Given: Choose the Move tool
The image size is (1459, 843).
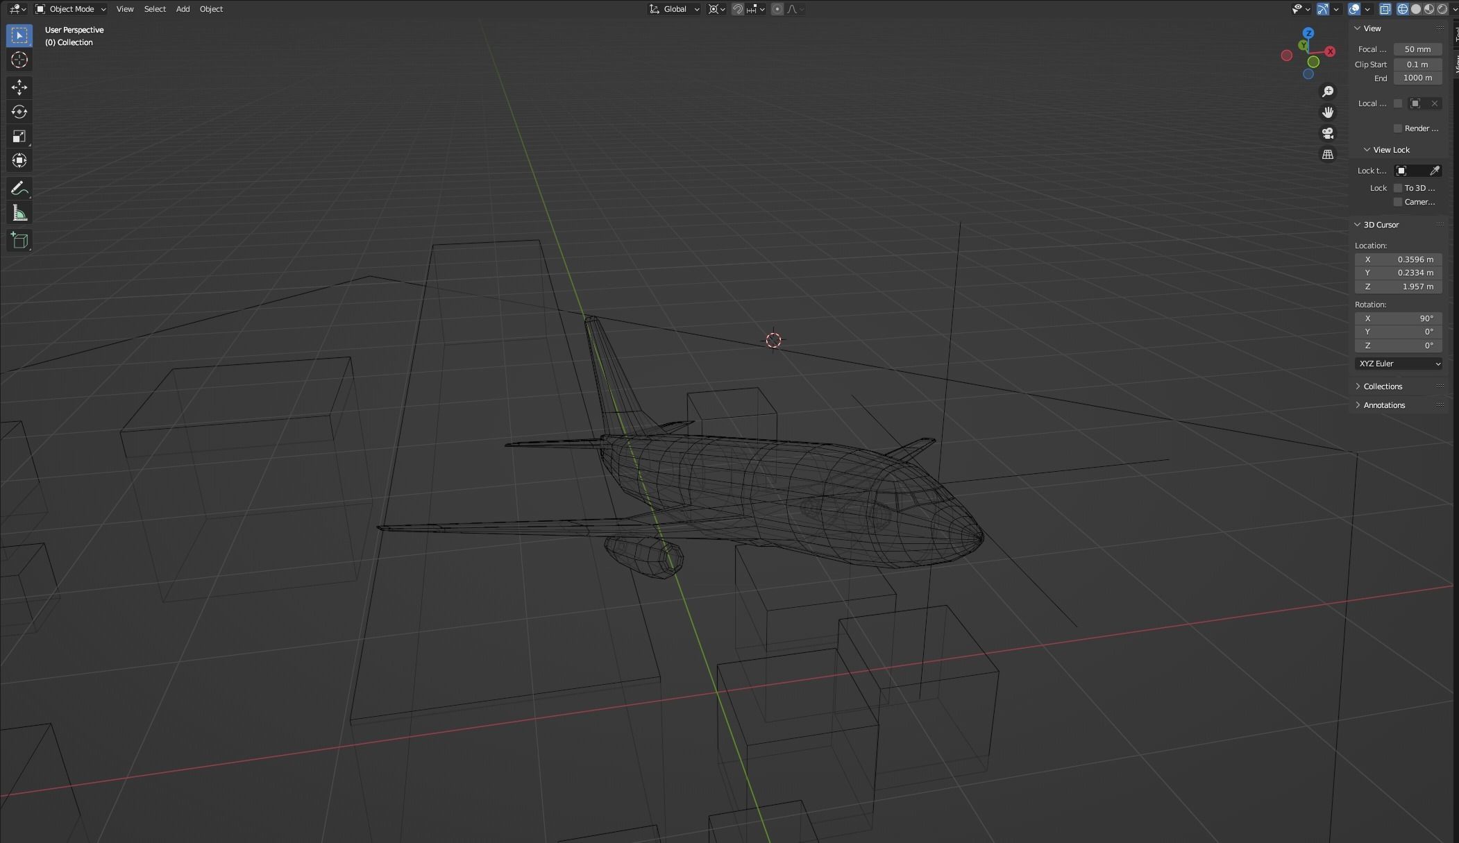Looking at the screenshot, I should click(19, 87).
